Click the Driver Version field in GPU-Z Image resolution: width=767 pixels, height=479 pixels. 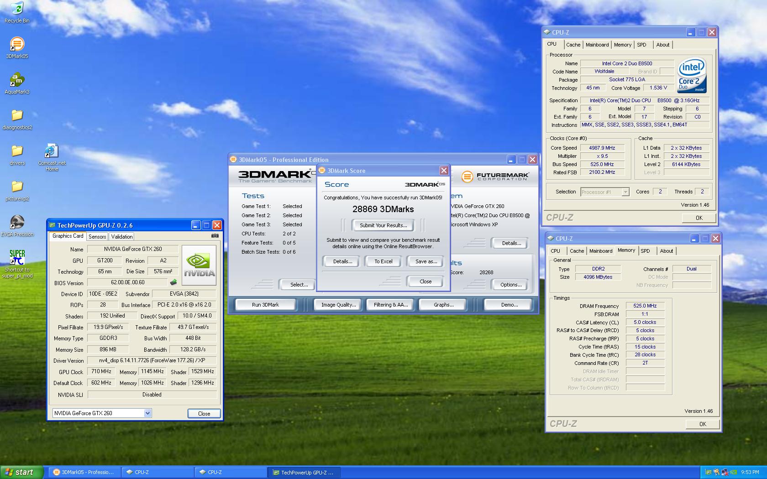tap(152, 360)
